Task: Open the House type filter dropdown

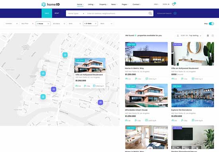Action: pos(43,24)
